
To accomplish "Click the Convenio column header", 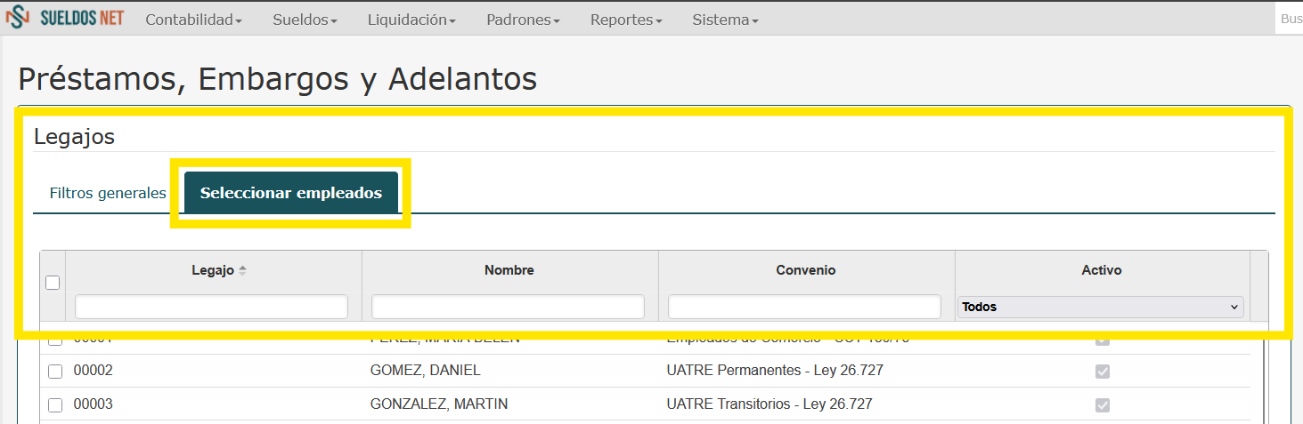I will 806,270.
